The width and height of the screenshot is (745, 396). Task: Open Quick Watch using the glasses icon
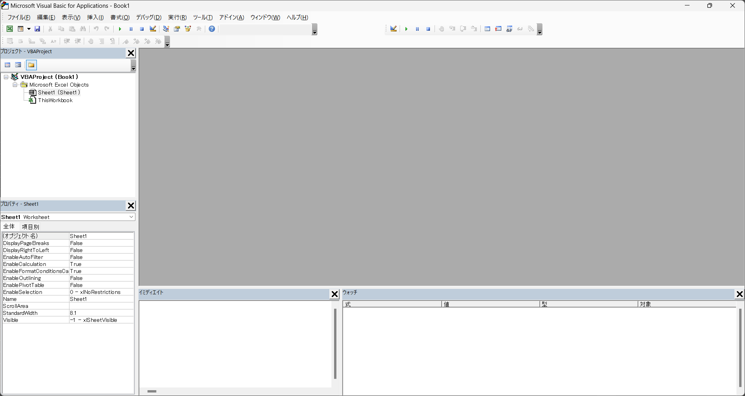[520, 29]
